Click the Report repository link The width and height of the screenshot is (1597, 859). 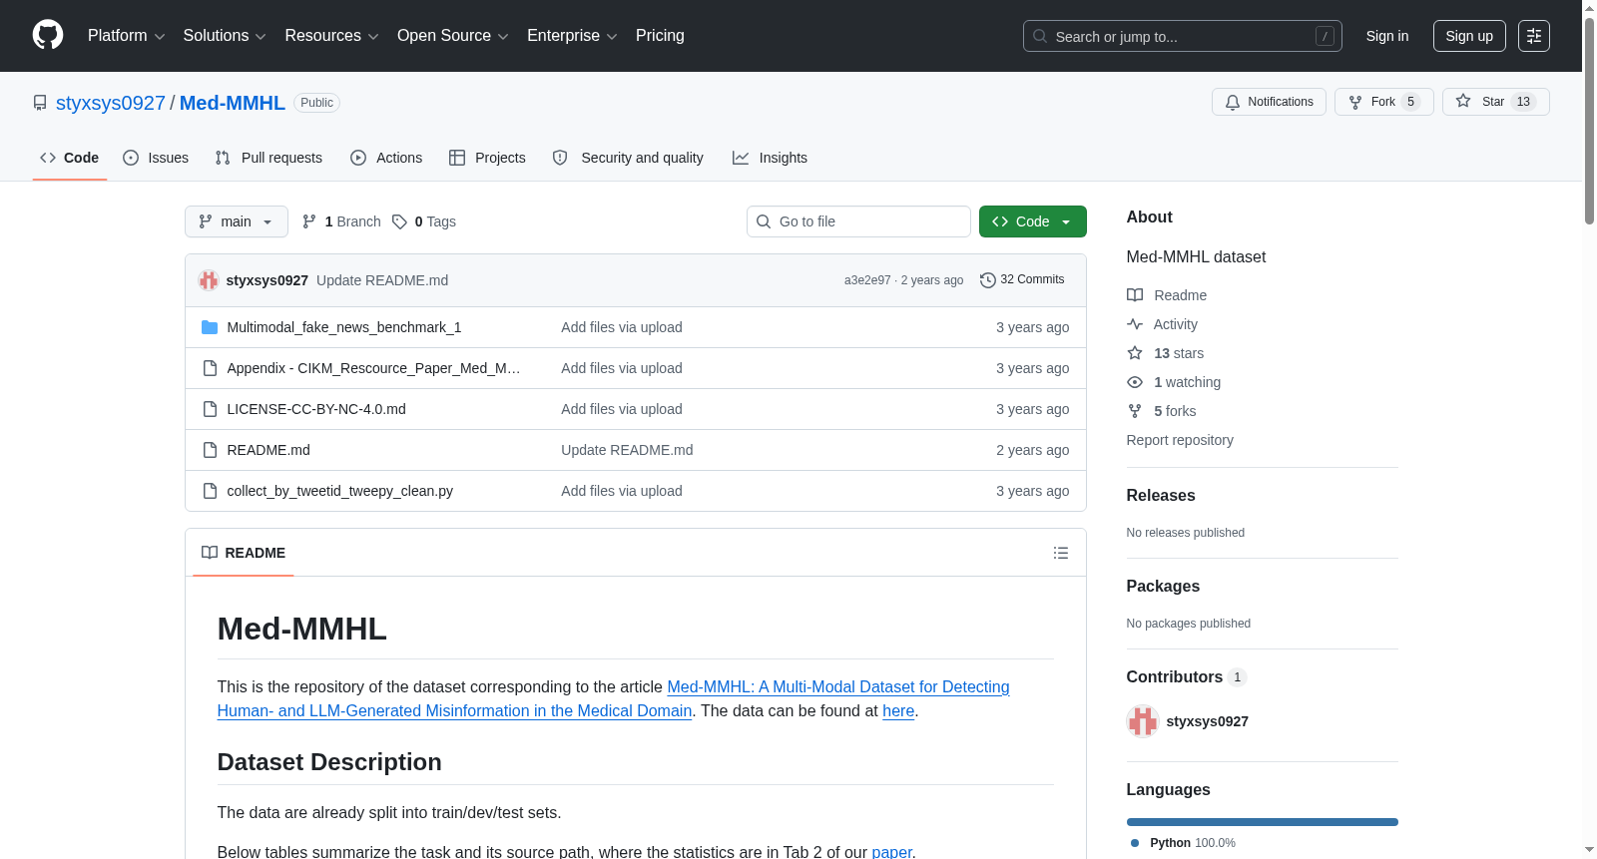click(1180, 440)
